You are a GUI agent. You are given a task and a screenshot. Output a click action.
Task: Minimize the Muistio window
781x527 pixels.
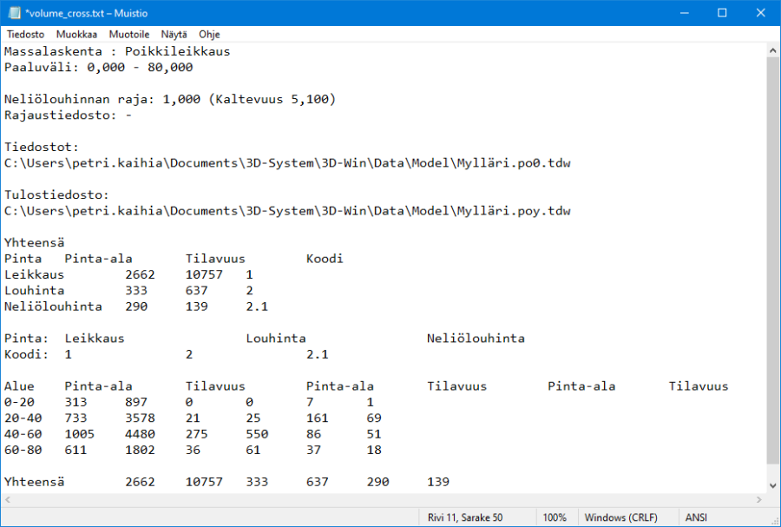pyautogui.click(x=681, y=13)
